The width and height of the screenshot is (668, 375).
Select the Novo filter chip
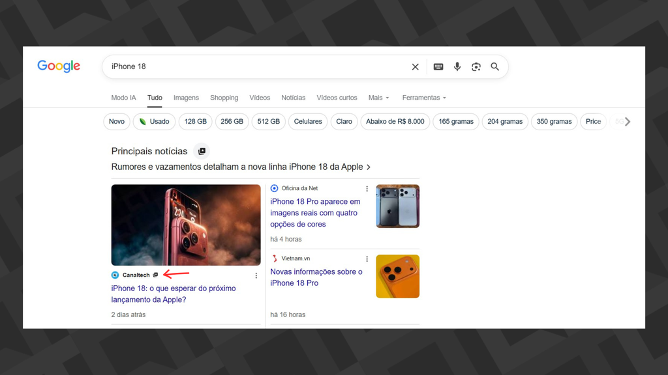117,122
